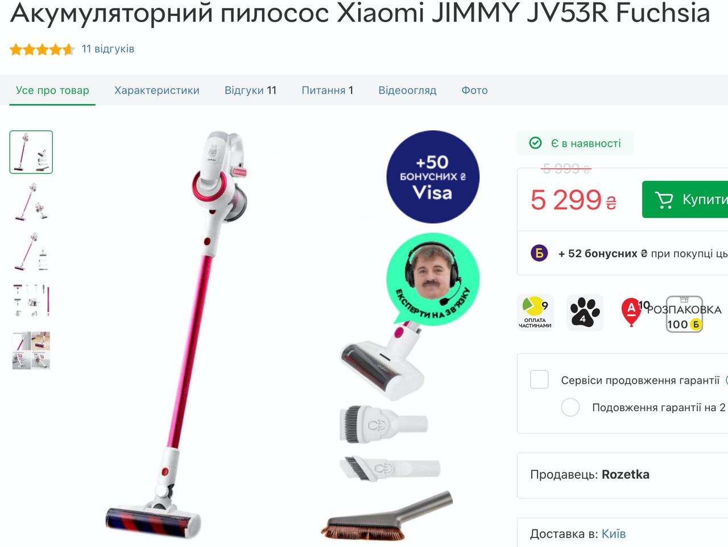Click the +50 bonus Visa badge

(433, 177)
